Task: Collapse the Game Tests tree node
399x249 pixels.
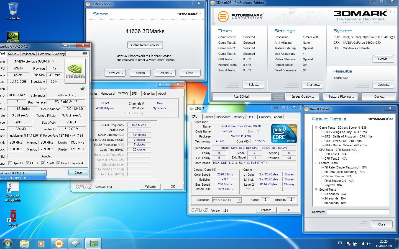Action: [316, 128]
